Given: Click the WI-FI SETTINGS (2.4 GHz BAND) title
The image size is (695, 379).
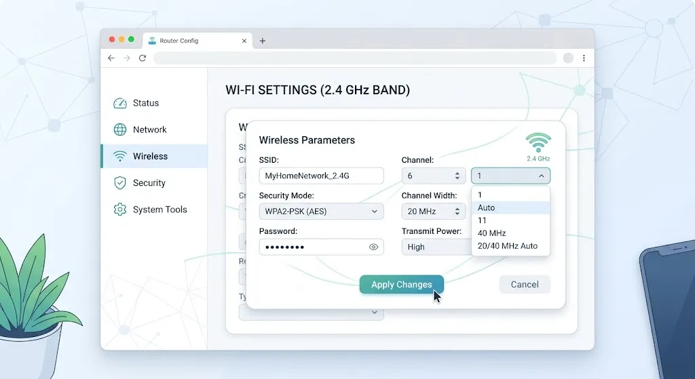Looking at the screenshot, I should point(318,90).
